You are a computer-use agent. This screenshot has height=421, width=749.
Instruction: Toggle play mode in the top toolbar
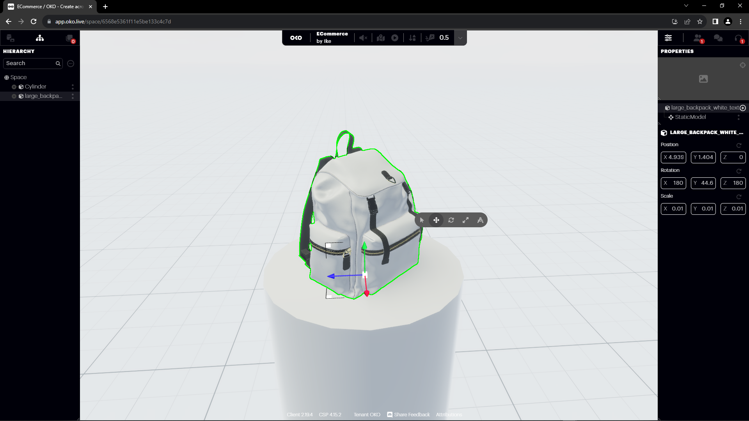(x=395, y=38)
